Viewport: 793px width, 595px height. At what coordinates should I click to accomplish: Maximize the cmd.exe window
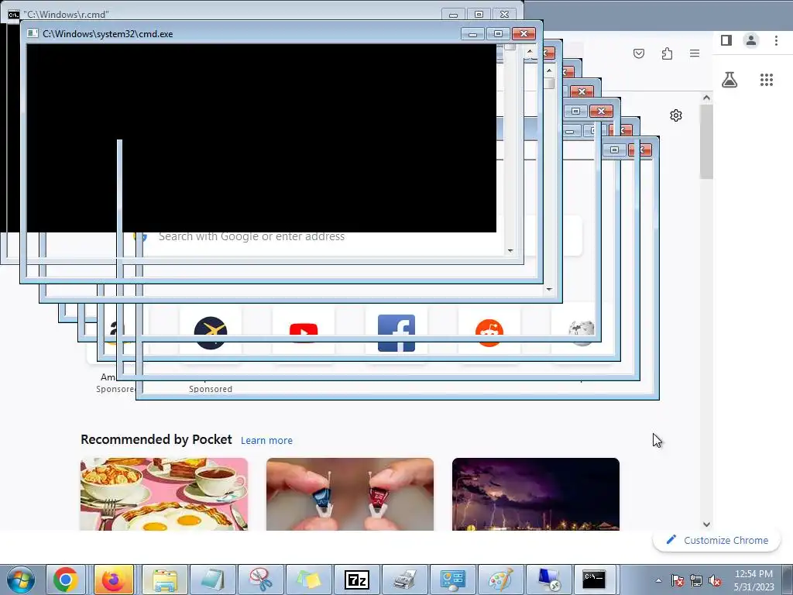pyautogui.click(x=498, y=34)
